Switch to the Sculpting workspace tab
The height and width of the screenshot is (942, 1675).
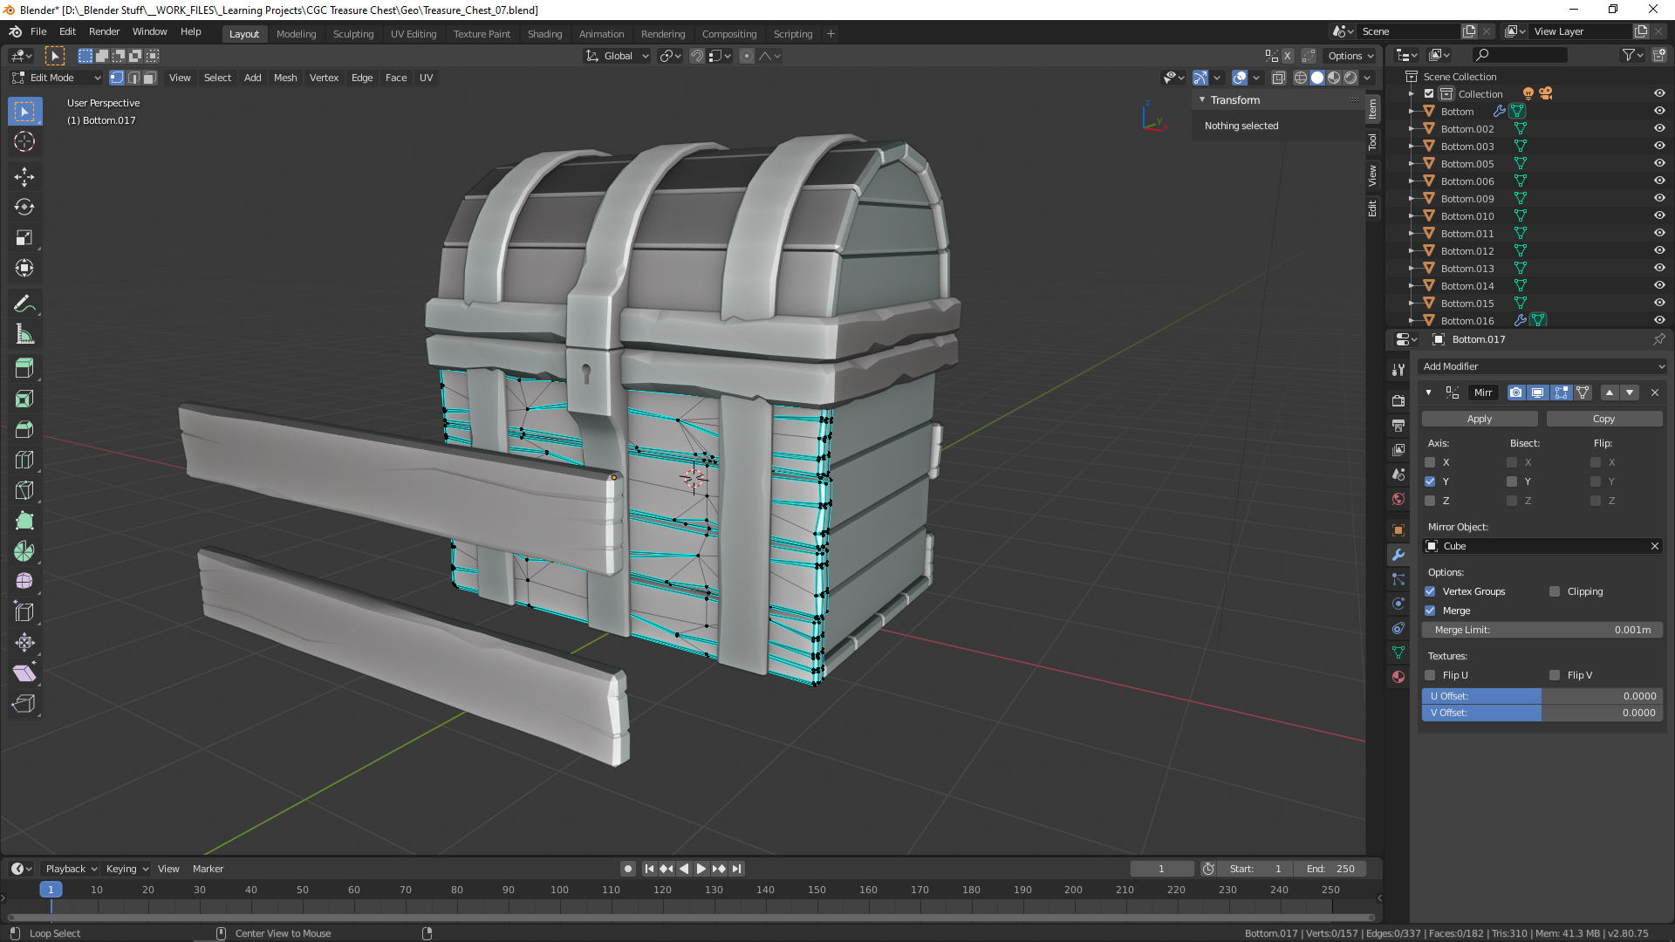[352, 34]
